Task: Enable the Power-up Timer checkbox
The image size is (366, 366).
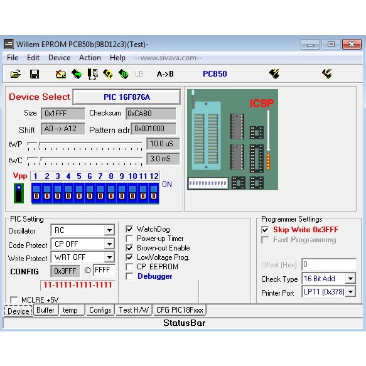Action: tap(129, 239)
